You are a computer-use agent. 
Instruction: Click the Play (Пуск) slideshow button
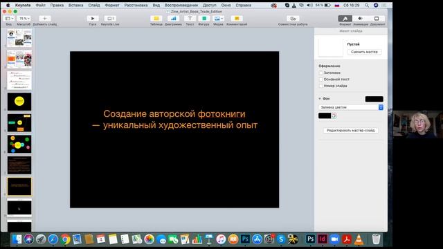click(93, 19)
